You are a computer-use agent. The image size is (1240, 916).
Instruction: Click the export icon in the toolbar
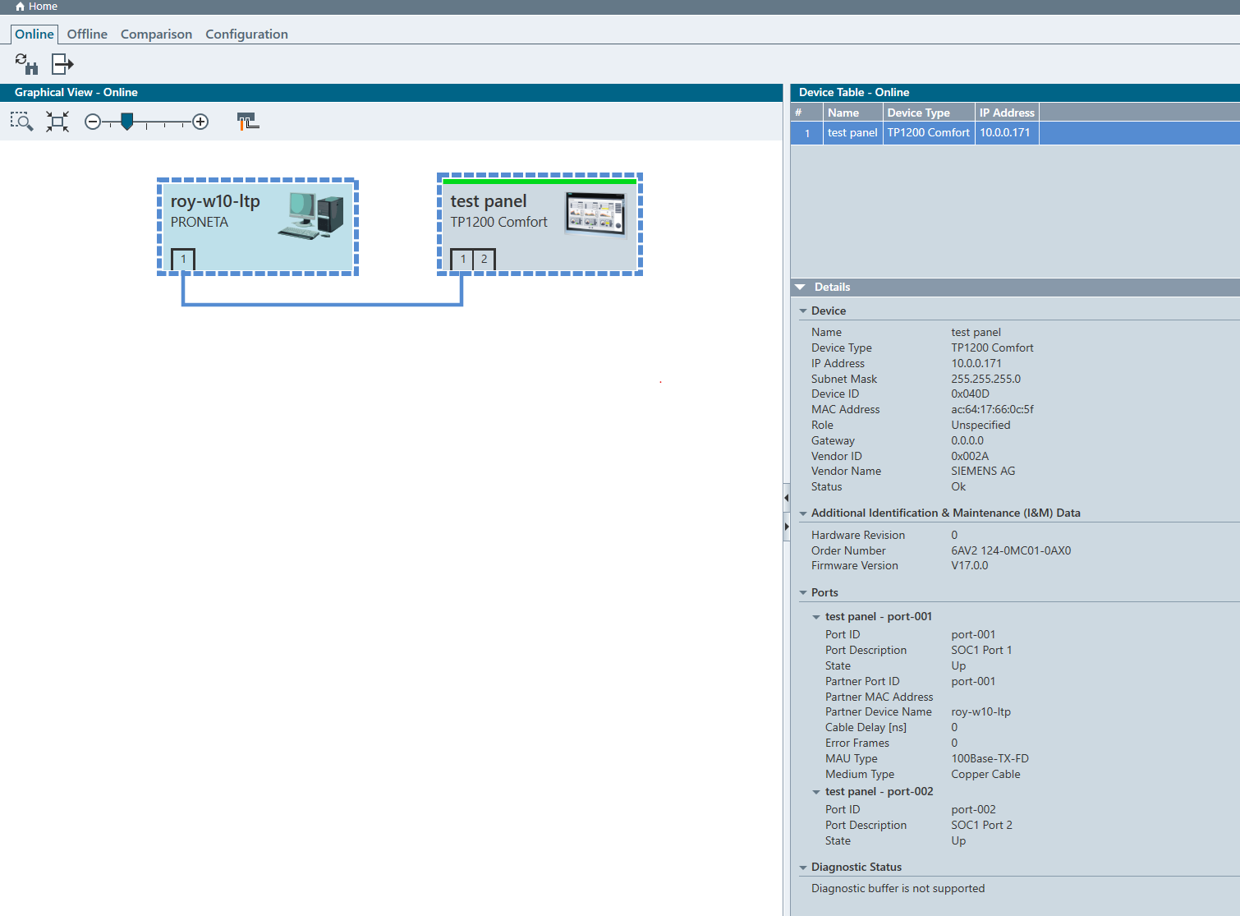[x=62, y=63]
